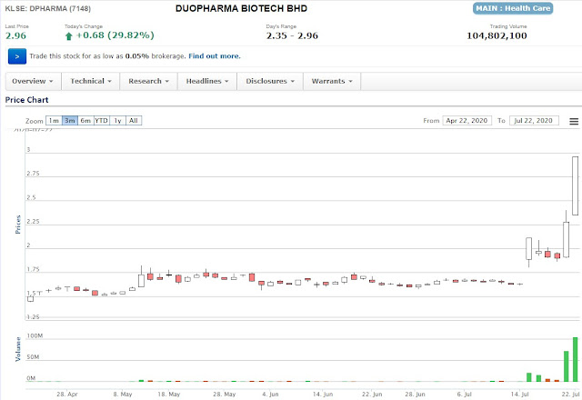
Task: Click the From date field Apr 22, 2020
Action: (x=467, y=121)
